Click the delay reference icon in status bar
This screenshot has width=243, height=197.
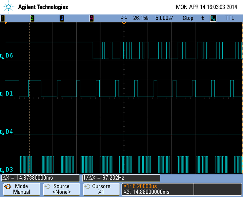124,18
